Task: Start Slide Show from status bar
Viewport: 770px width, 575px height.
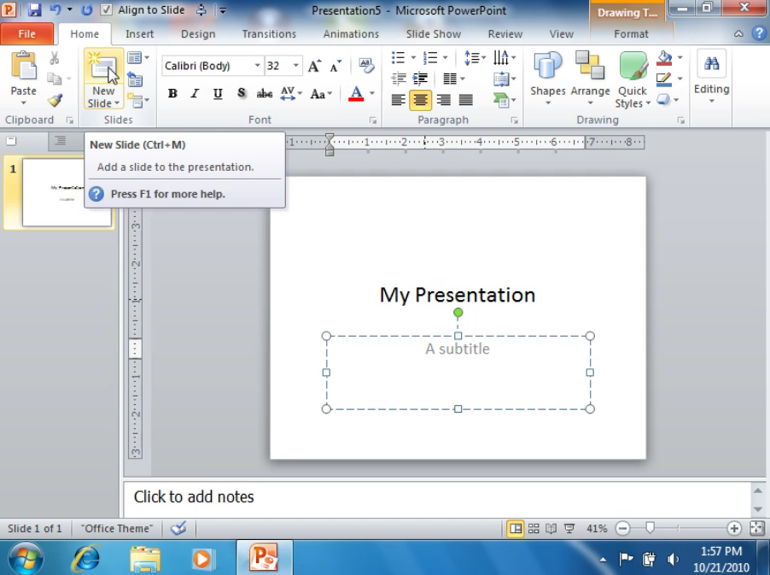Action: 569,529
